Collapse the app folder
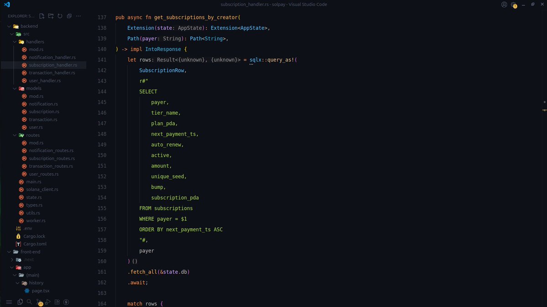547x307 pixels. point(12,268)
